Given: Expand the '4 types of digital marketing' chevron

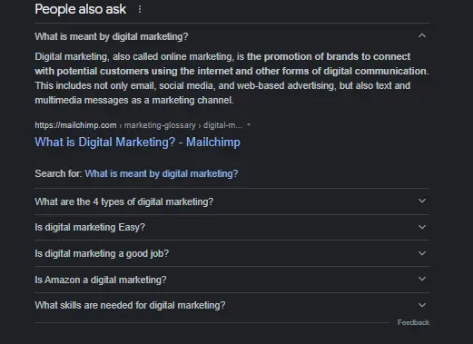Looking at the screenshot, I should point(422,201).
